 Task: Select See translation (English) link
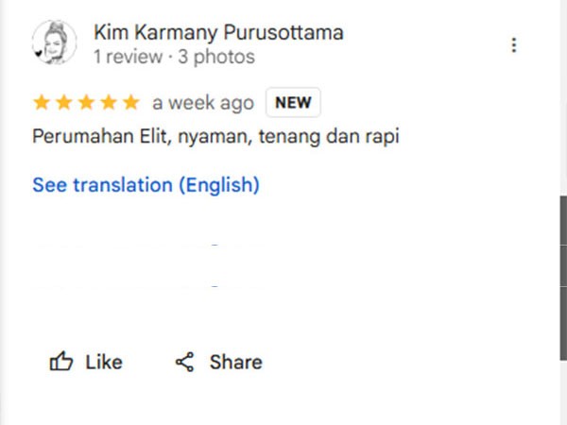pyautogui.click(x=146, y=185)
